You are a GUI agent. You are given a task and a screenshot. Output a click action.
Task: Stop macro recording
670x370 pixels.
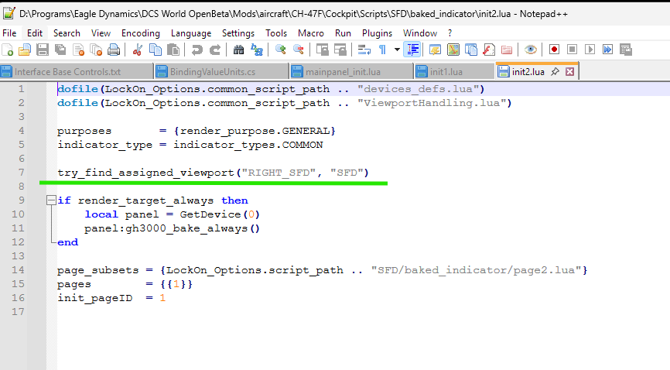click(572, 50)
